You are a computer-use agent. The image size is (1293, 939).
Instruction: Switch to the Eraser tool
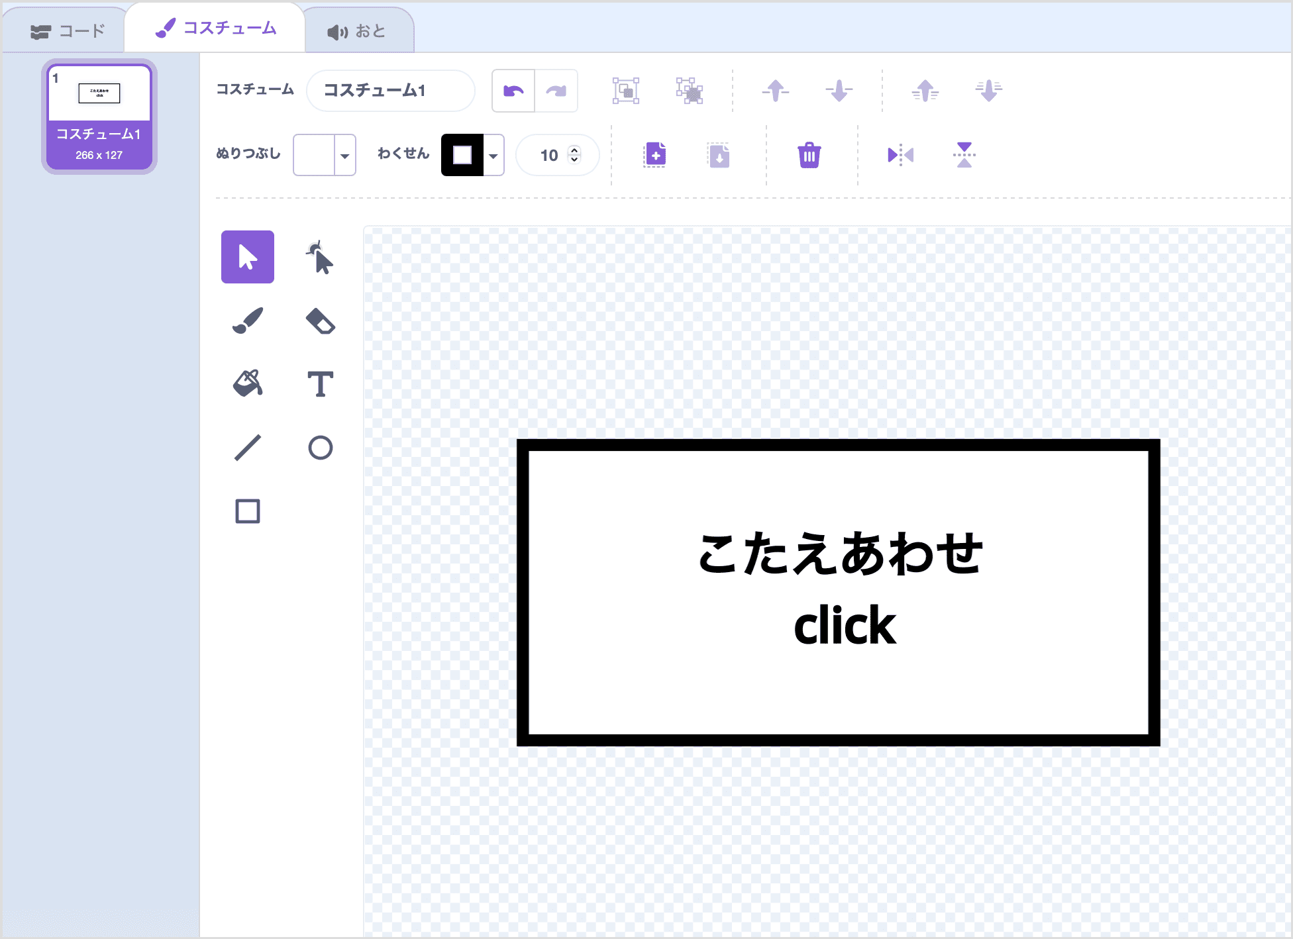(320, 321)
